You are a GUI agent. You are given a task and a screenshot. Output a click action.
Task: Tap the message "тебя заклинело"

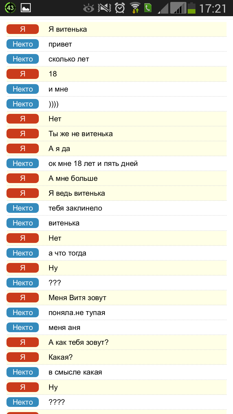pos(75,208)
